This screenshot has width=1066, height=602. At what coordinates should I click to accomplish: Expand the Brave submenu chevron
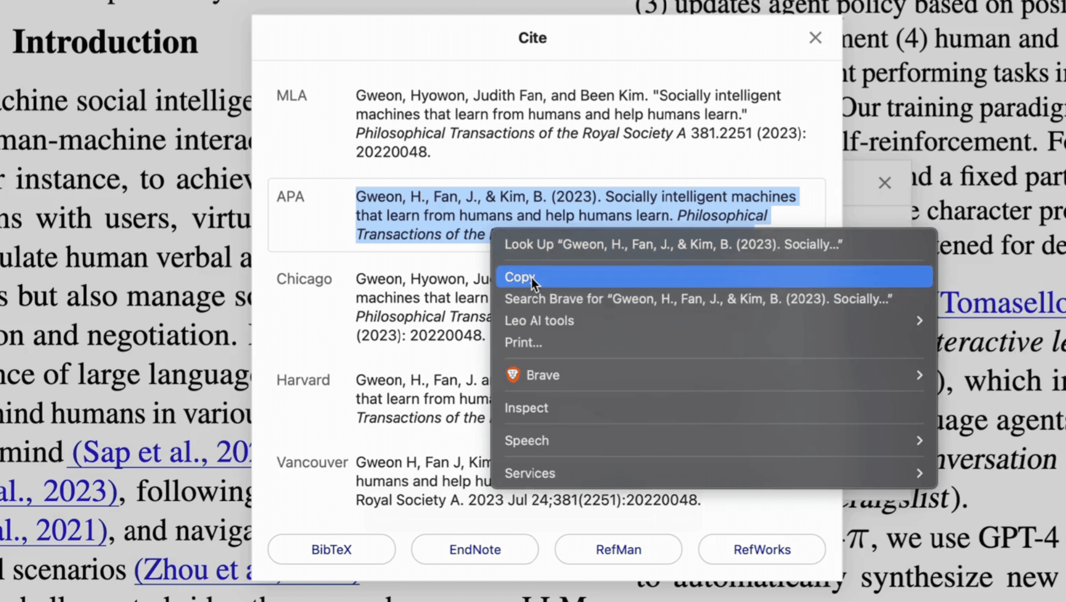pyautogui.click(x=919, y=375)
